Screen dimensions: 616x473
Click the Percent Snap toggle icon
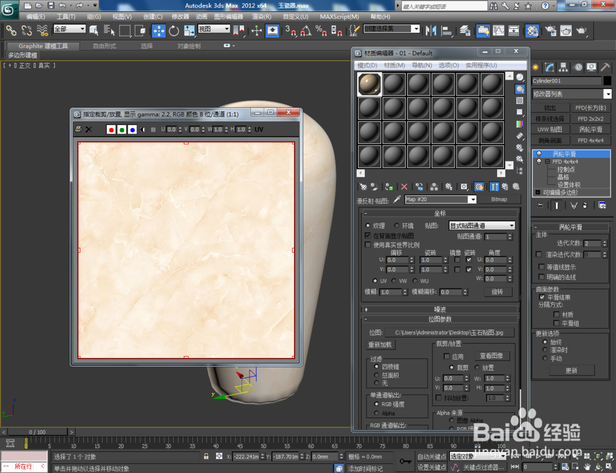321,31
